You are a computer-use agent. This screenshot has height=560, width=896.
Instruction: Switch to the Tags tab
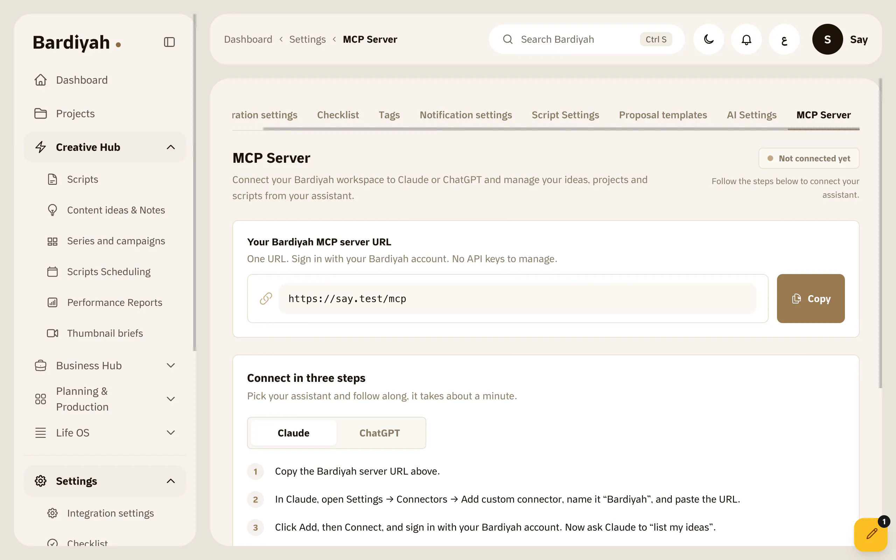389,115
